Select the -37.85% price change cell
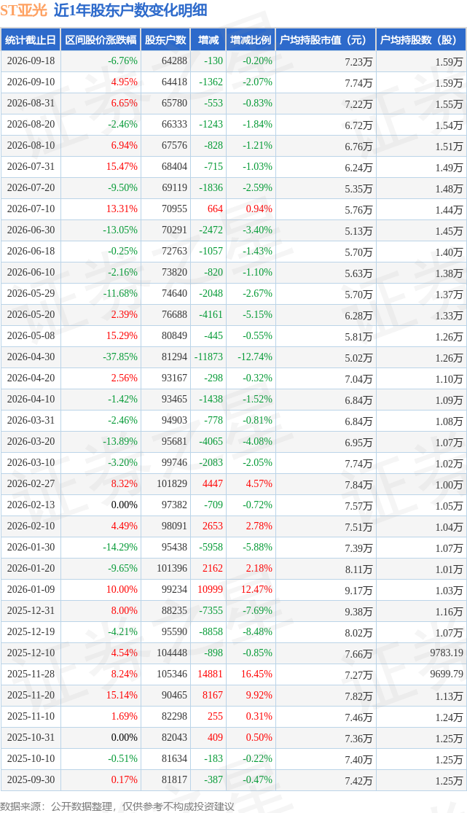 coord(123,357)
